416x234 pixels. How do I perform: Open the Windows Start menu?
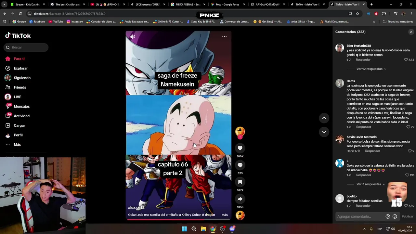click(184, 229)
